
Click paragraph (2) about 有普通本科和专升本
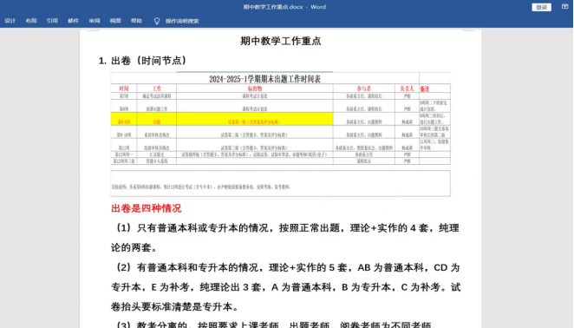tap(285, 287)
